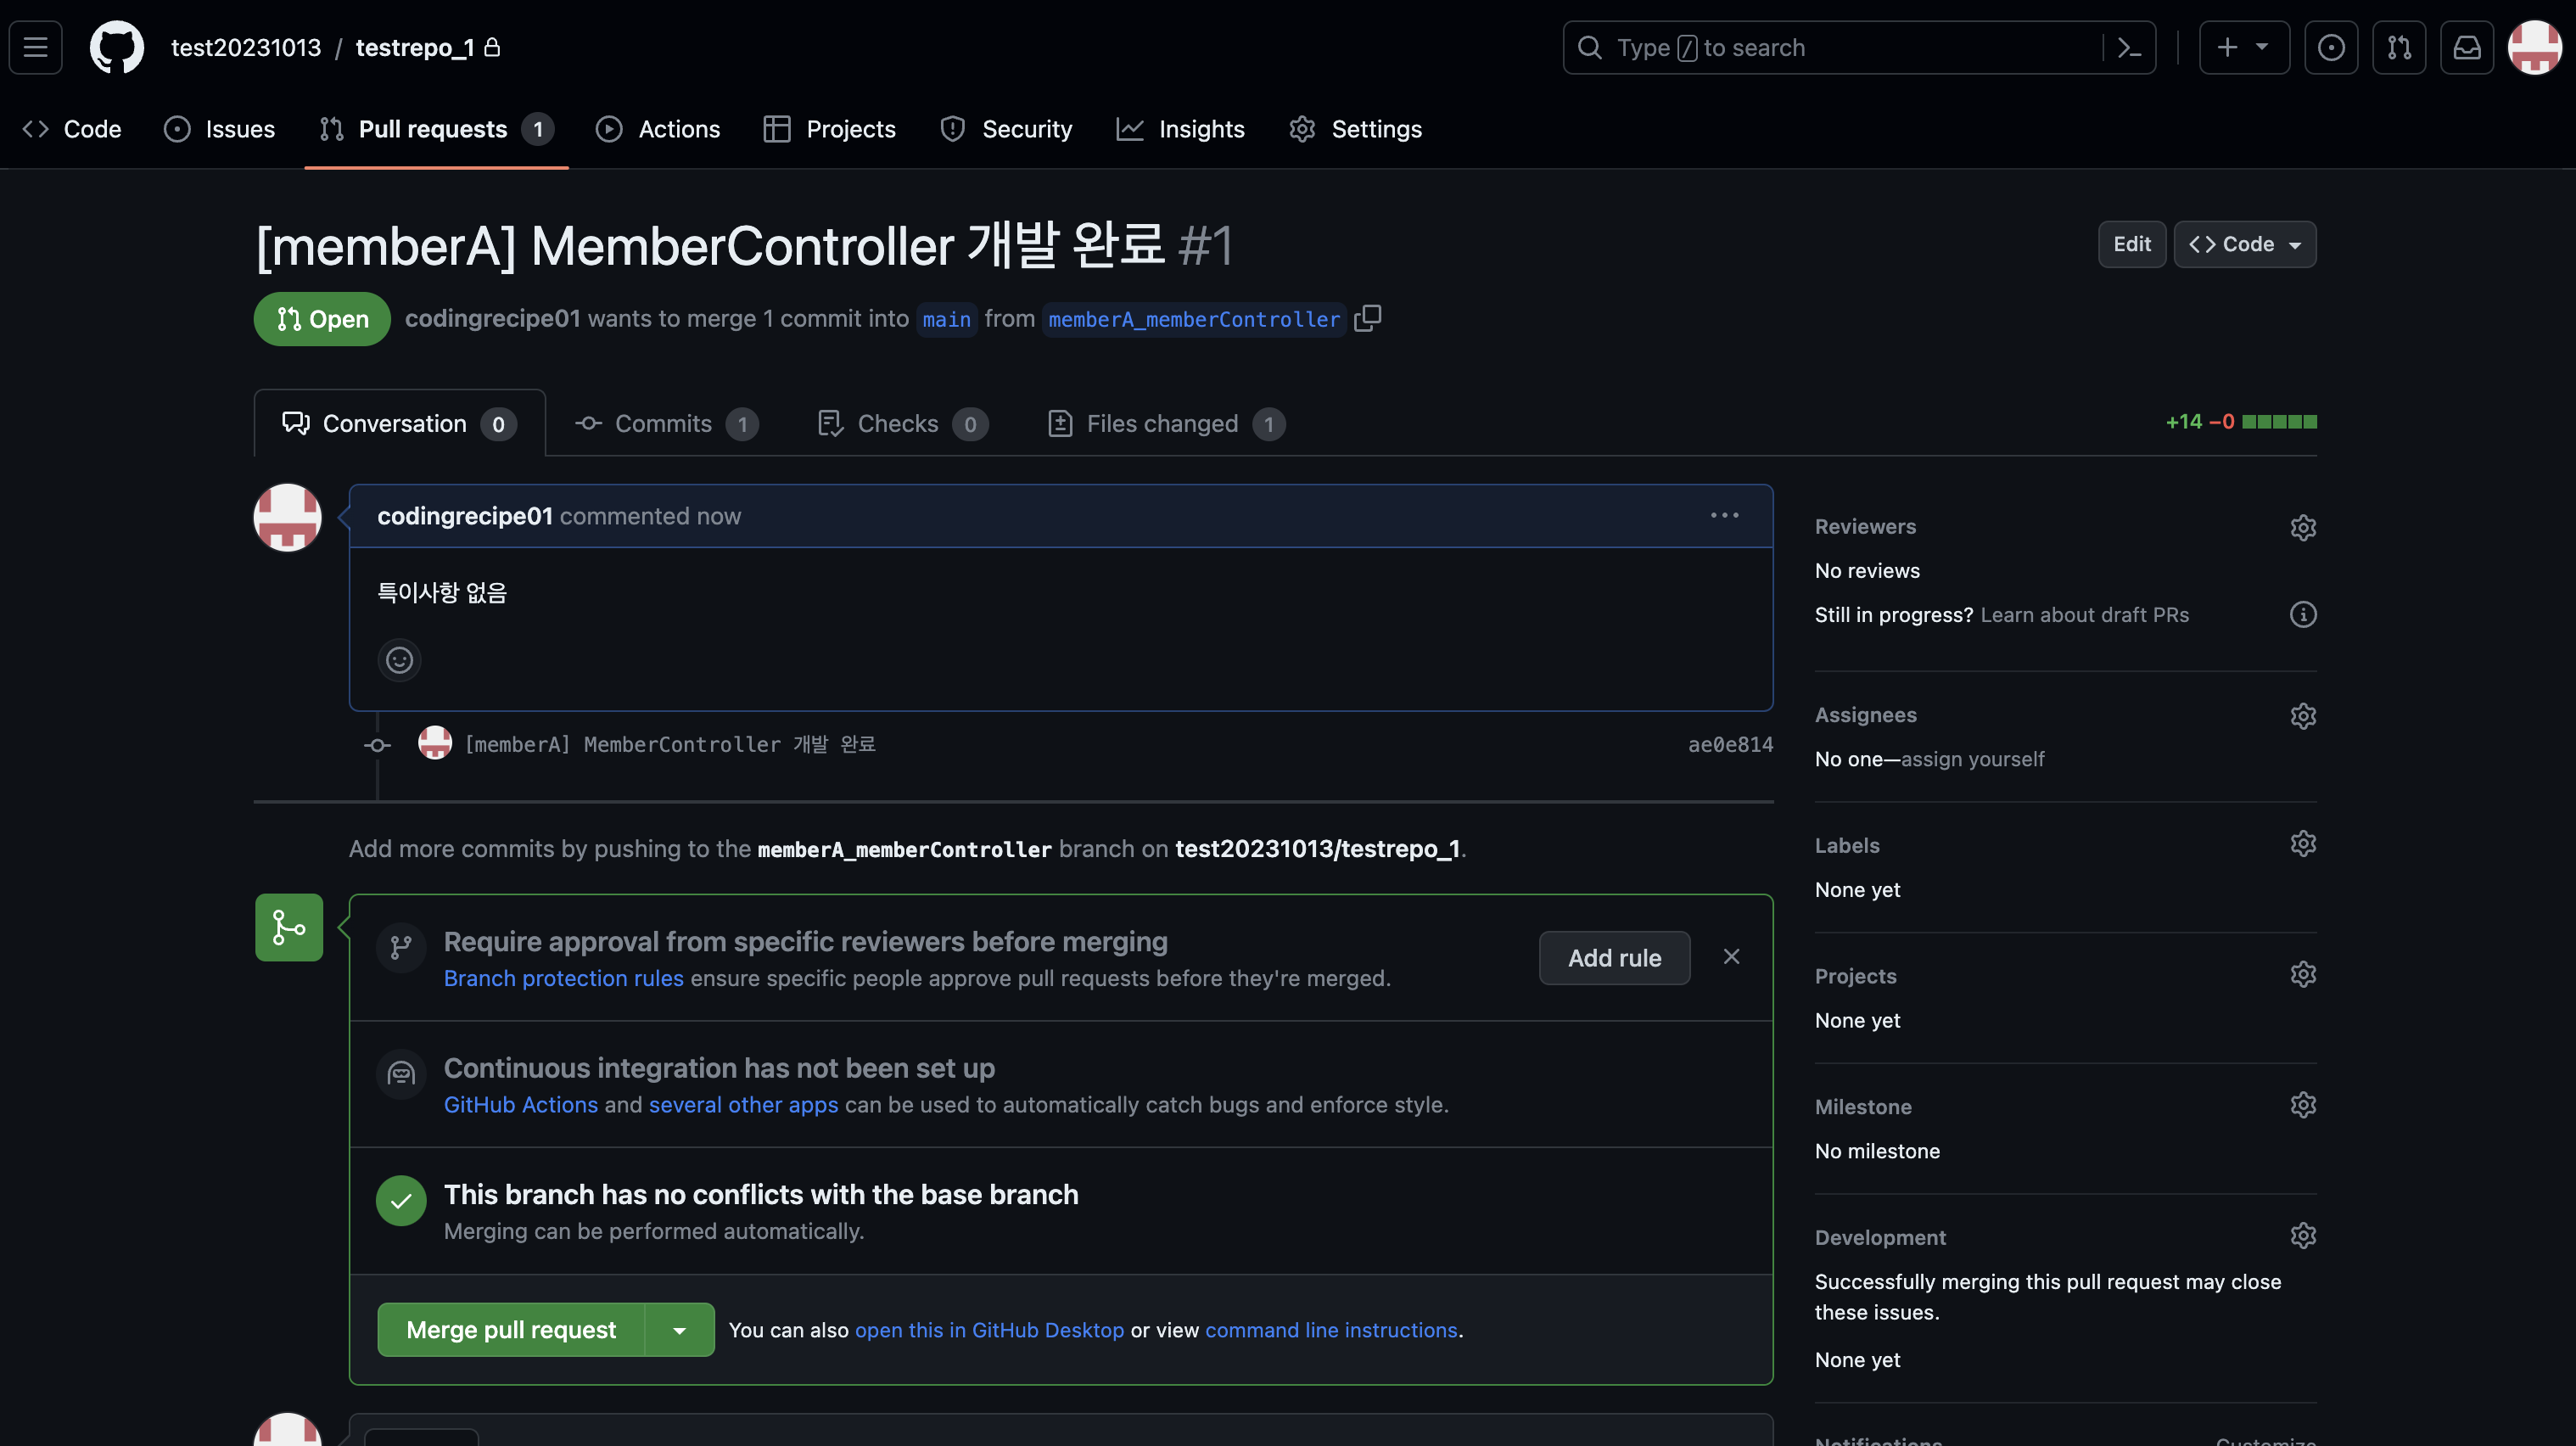
Task: Open the comment options three-dot menu
Action: click(1724, 516)
